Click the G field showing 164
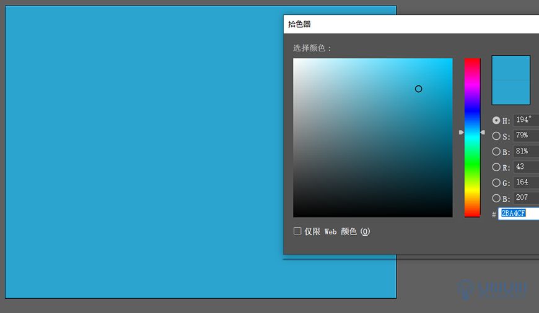Viewport: 539px width, 313px height. [526, 182]
